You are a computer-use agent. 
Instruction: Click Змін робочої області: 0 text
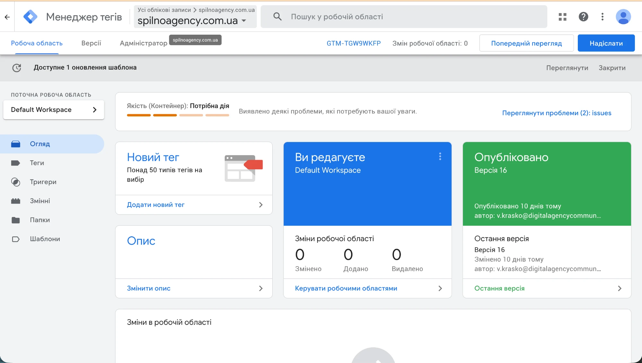pyautogui.click(x=430, y=43)
